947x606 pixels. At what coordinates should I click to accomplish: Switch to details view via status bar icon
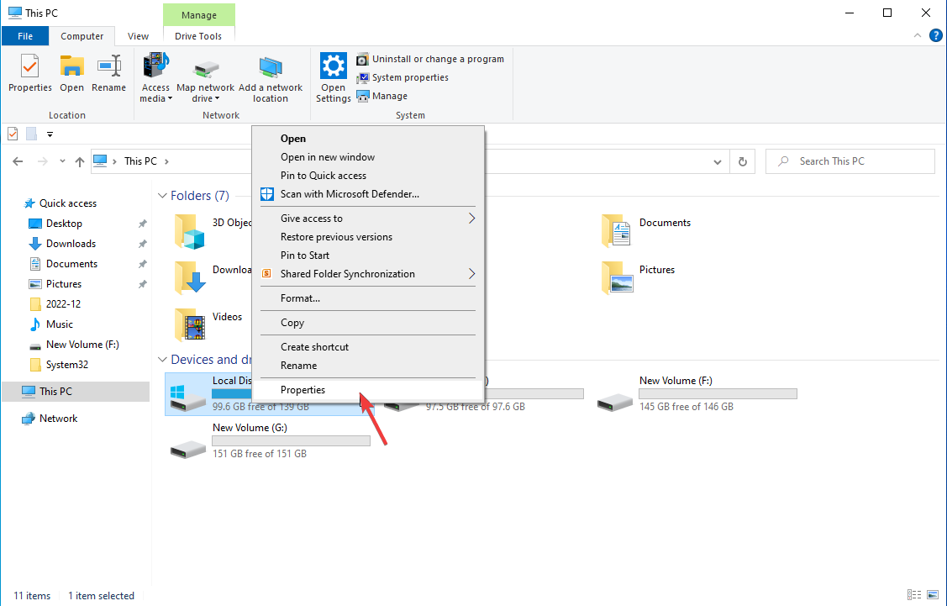point(914,594)
